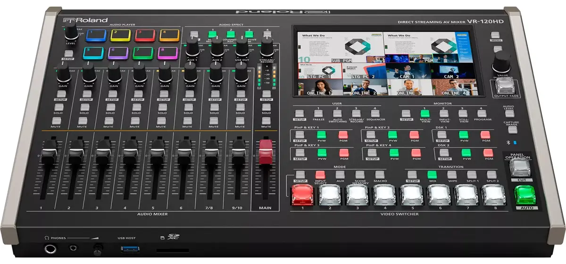Image resolution: width=566 pixels, height=264 pixels.
Task: Solo audio mixer channel 6
Action: pos(189,107)
